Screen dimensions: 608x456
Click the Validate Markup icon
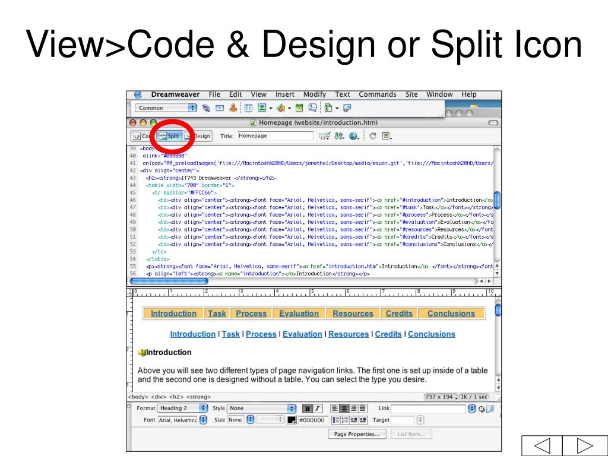tap(324, 136)
